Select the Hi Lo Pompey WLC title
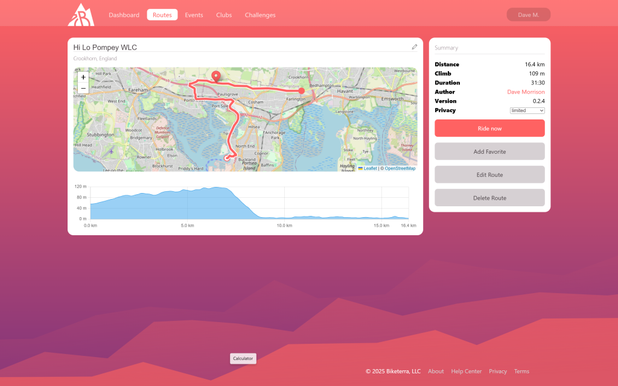 (105, 47)
